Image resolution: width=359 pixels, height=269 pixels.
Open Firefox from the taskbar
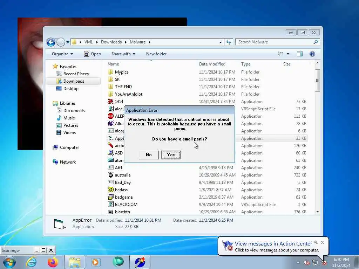[x=53, y=262]
